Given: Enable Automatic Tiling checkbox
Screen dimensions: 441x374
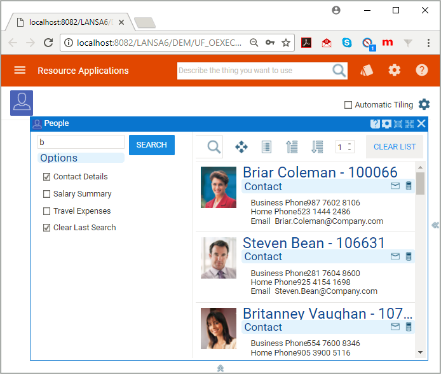Looking at the screenshot, I should pos(348,105).
